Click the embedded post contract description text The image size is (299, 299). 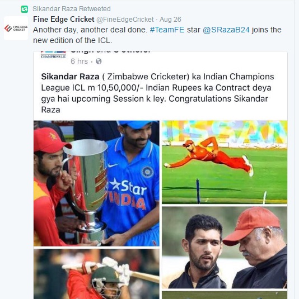pos(158,93)
